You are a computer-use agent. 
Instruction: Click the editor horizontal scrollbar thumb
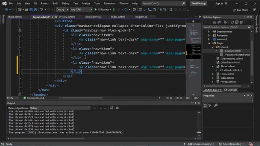pyautogui.click(x=82, y=98)
